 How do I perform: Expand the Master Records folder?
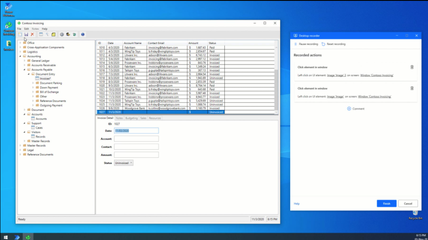pos(20,146)
